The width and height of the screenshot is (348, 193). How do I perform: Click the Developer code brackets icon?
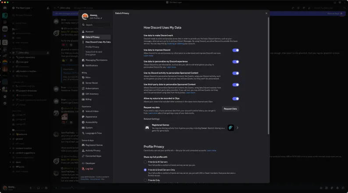(83, 163)
